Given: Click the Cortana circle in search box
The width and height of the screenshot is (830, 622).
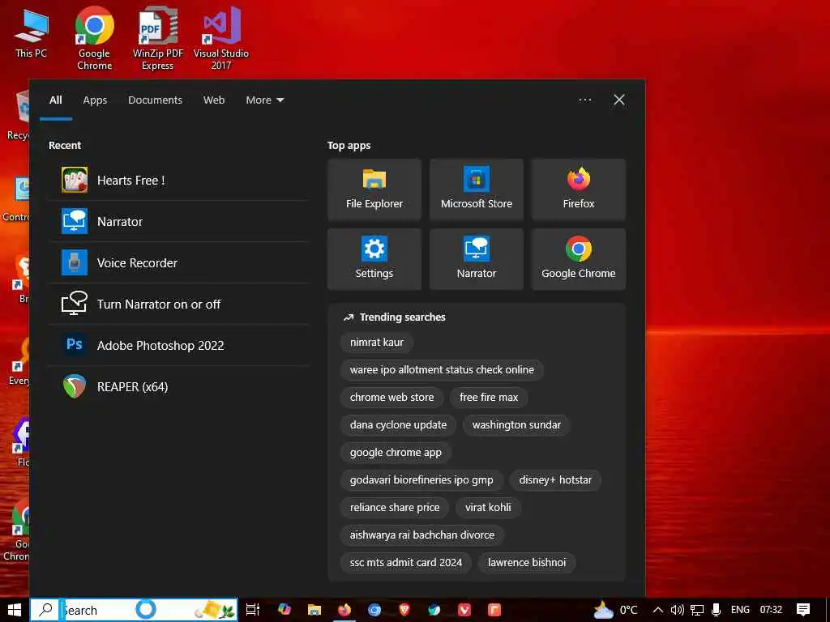Looking at the screenshot, I should click(146, 609).
